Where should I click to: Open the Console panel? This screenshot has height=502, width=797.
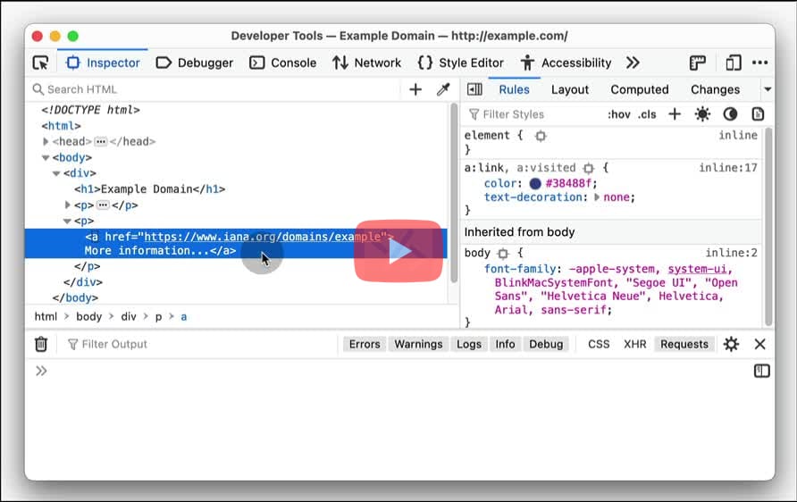click(x=283, y=63)
